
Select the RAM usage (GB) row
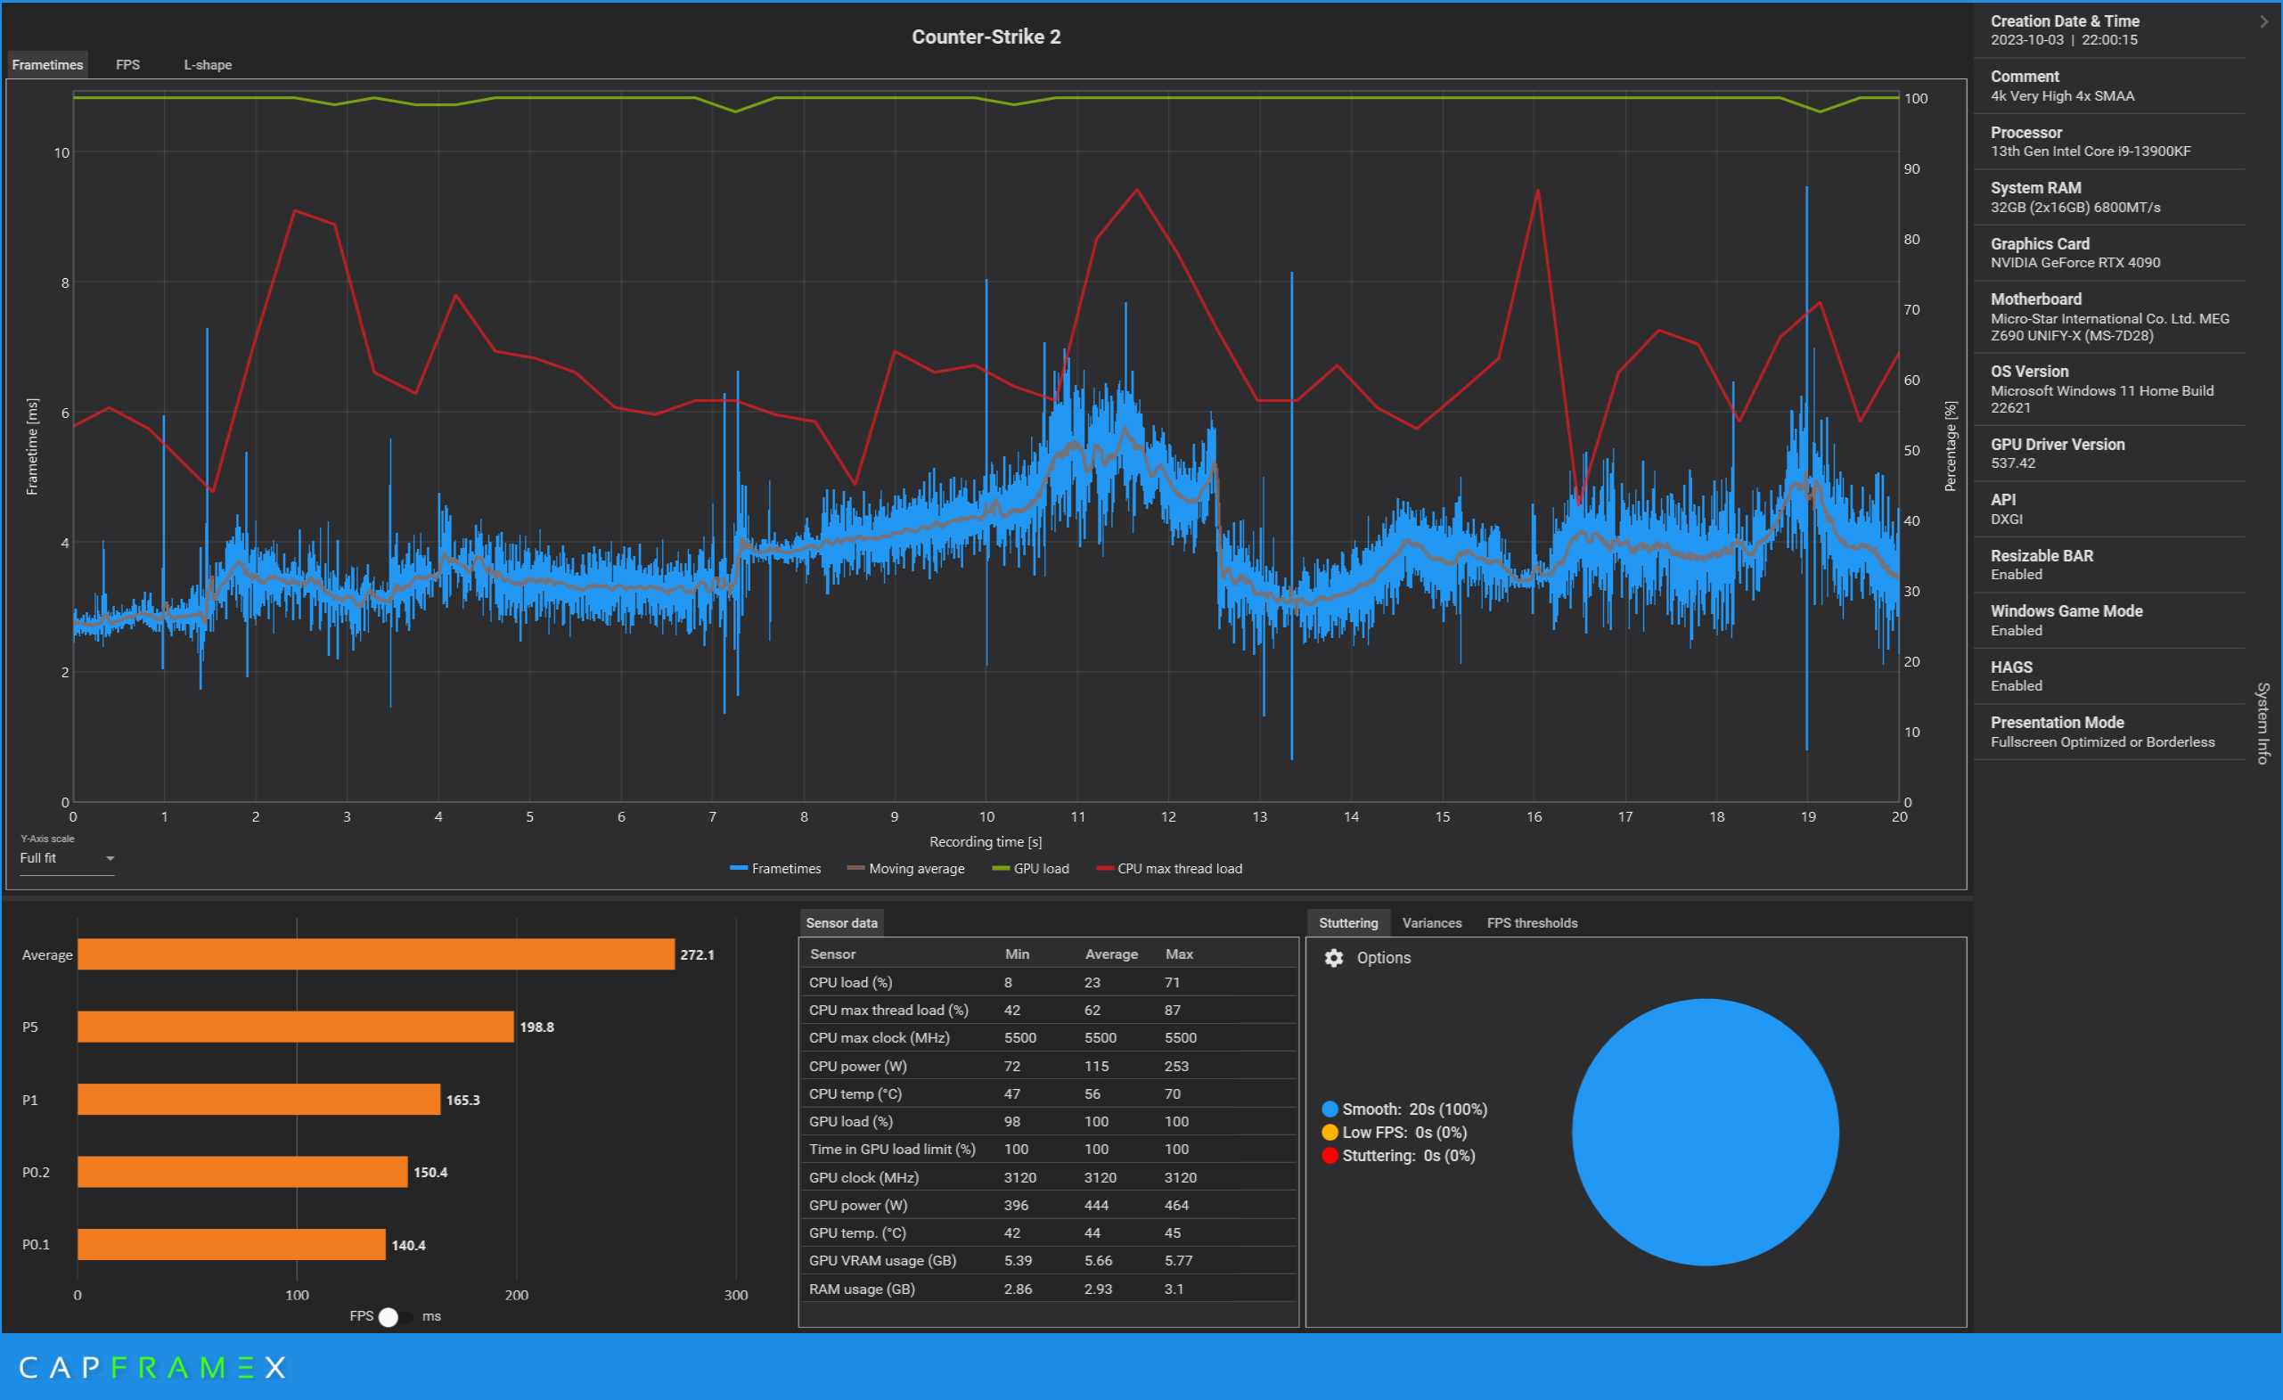click(1048, 1289)
